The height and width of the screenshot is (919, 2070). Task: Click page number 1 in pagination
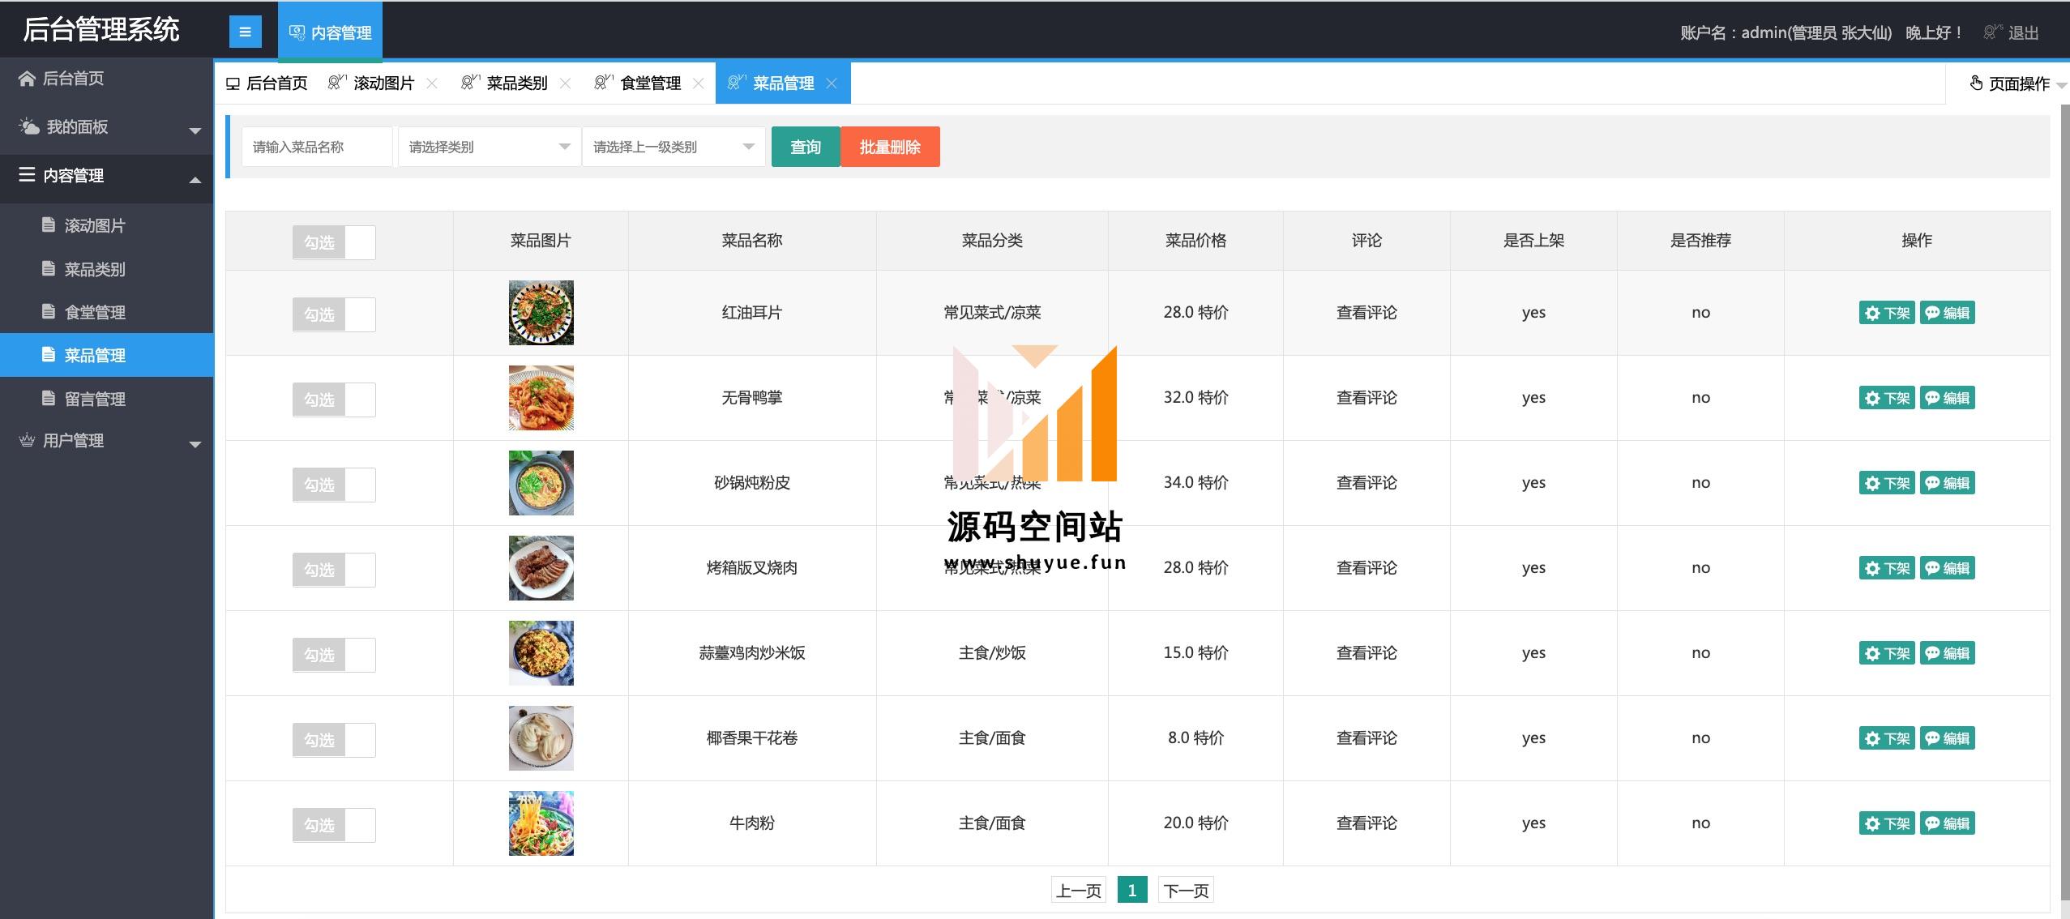[x=1132, y=891]
